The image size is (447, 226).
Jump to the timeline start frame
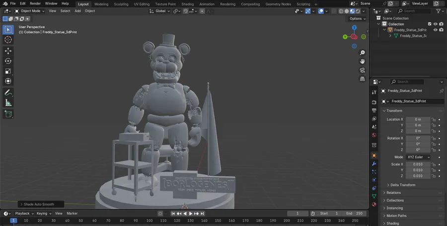tap(173, 214)
